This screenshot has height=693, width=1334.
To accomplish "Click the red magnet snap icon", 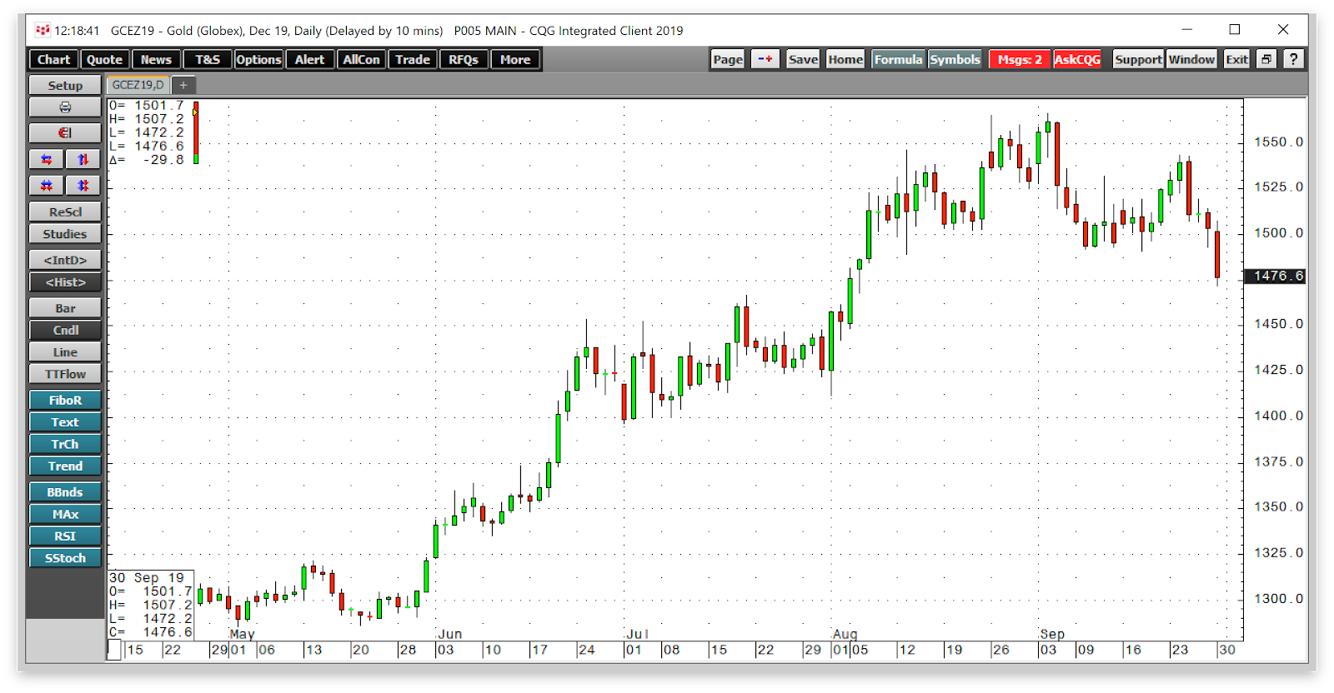I will (x=65, y=133).
